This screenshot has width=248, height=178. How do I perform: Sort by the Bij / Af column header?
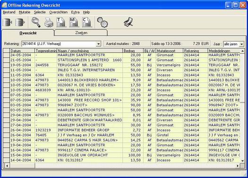(149, 51)
